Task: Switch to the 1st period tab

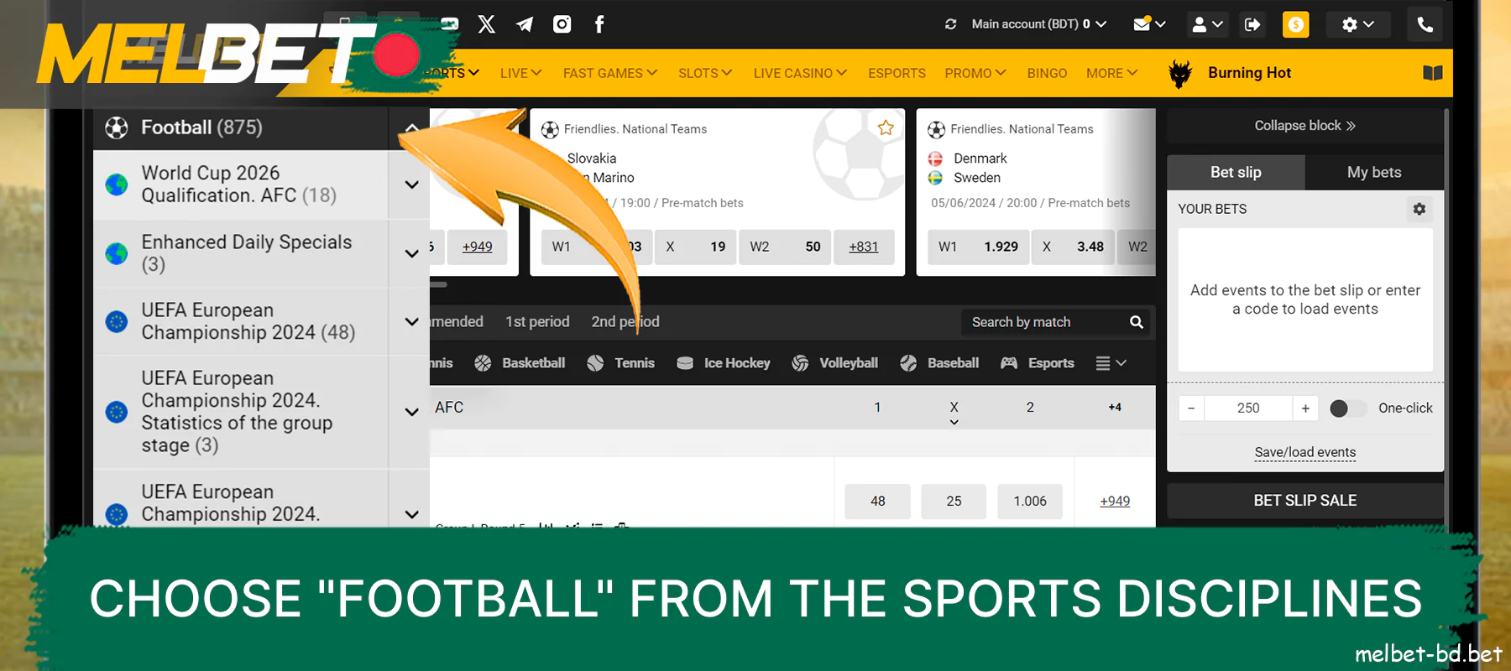Action: (537, 322)
